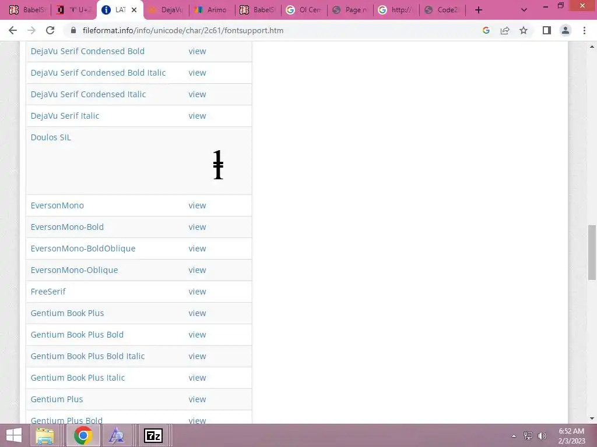Open the Gentium Plus font link
The image size is (597, 447).
click(x=57, y=399)
